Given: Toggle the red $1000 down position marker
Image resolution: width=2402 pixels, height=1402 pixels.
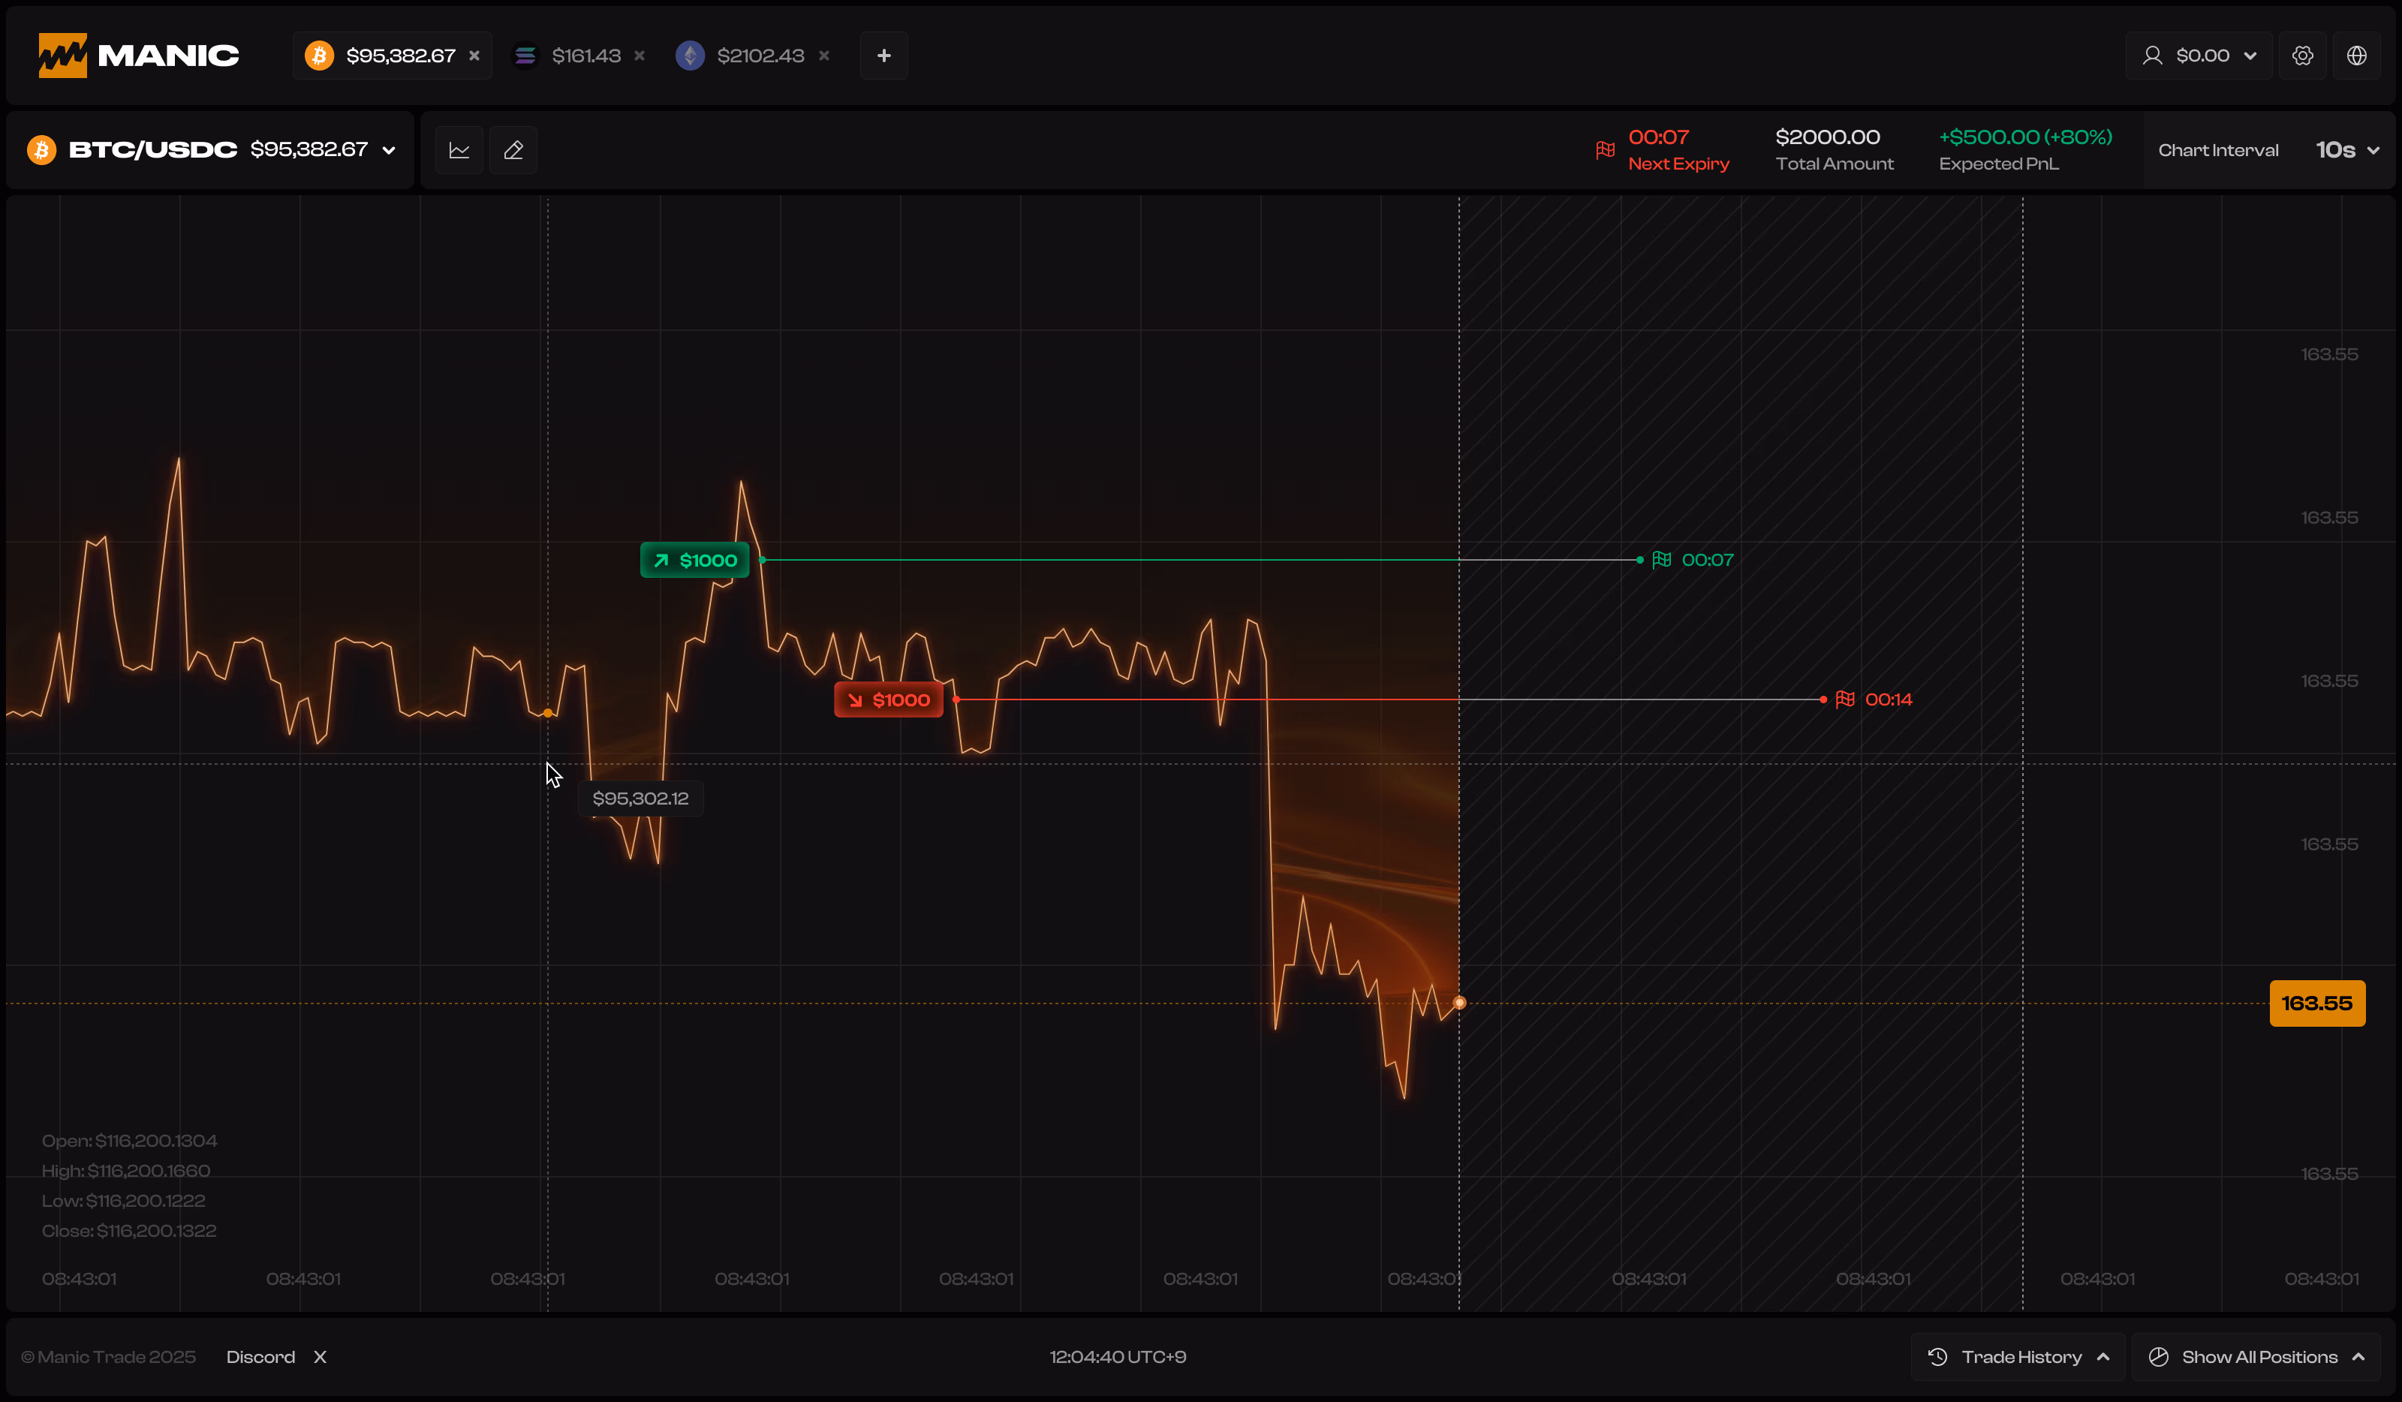Looking at the screenshot, I should click(887, 699).
